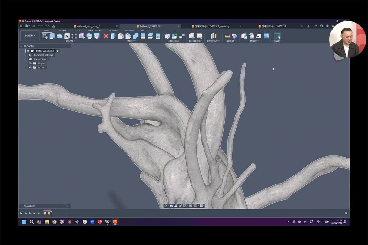
Task: Select the Split Body tool
Action: [150, 36]
